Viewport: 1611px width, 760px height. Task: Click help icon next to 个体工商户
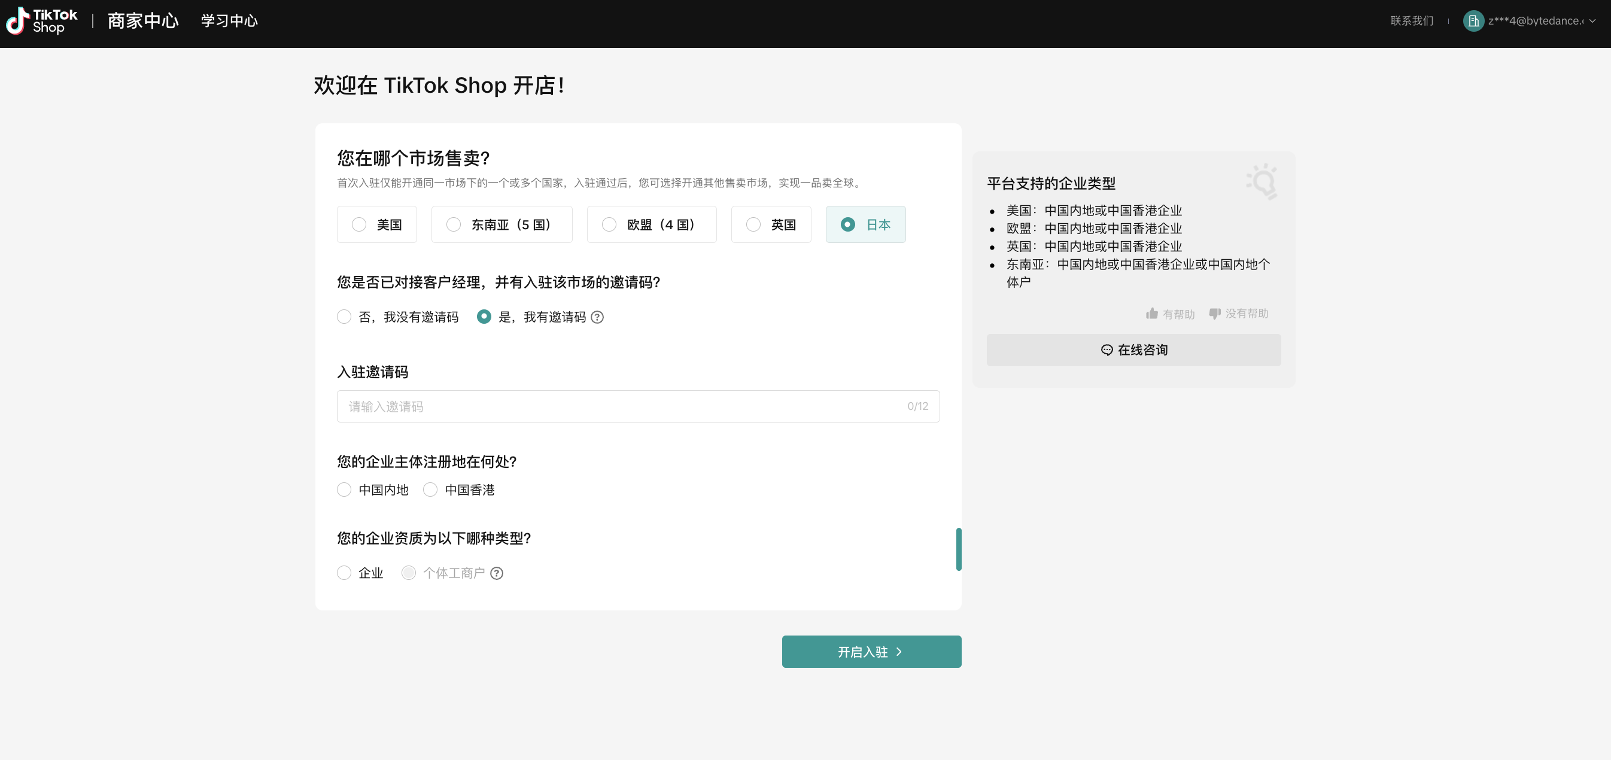pyautogui.click(x=497, y=573)
